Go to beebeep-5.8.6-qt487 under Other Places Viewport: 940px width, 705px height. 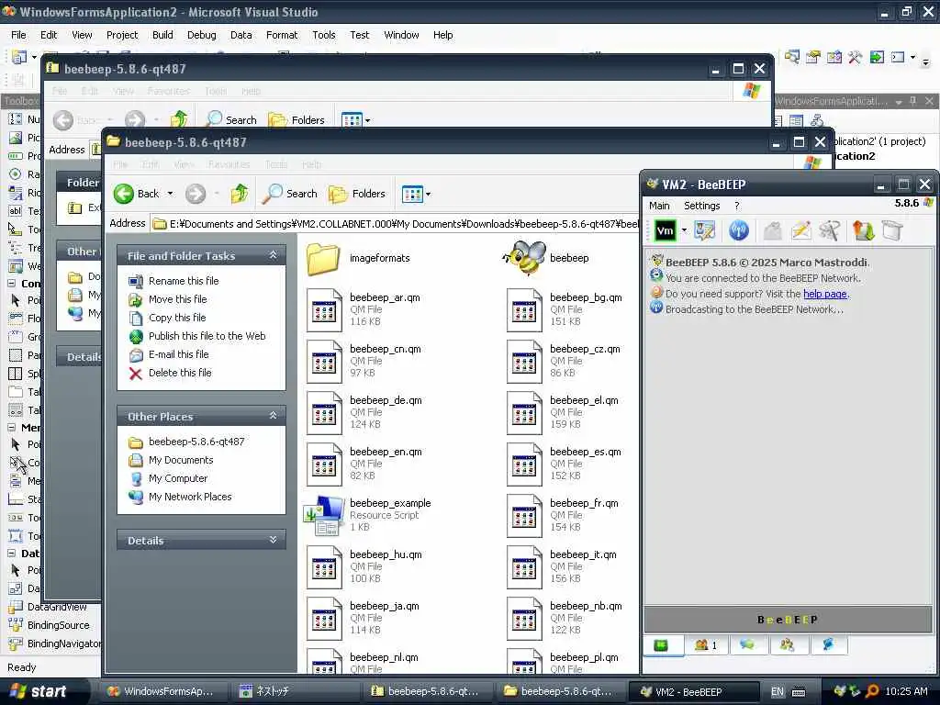tap(196, 442)
